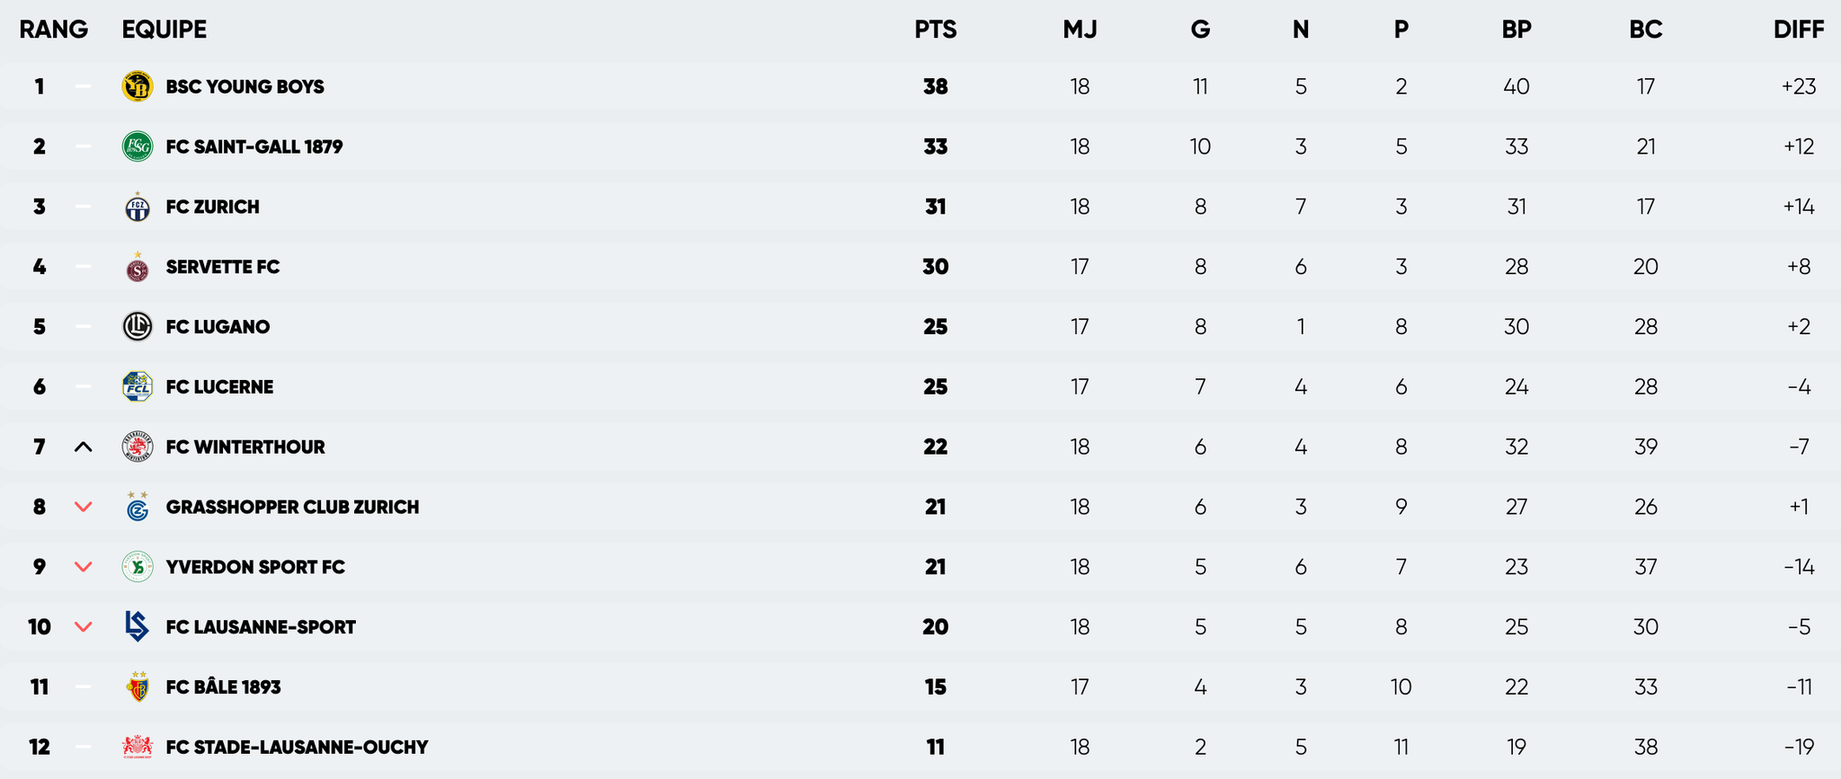This screenshot has height=779, width=1841.
Task: Click the FC Lausanne-Sport logo
Action: tap(138, 626)
